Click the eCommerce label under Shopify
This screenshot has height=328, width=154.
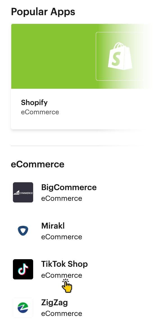(x=40, y=112)
